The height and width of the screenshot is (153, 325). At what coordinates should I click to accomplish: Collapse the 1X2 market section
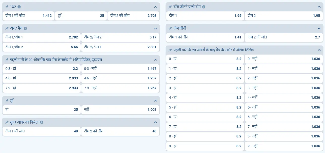click(155, 7)
